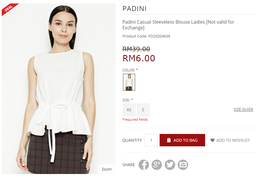
Task: Open the SIZE GUIDE link
Action: pos(243,109)
